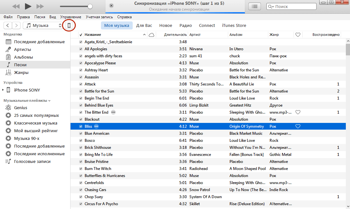The height and width of the screenshot is (209, 350).
Task: Uncheck the Chop Suey checkbox
Action: pyautogui.click(x=81, y=197)
